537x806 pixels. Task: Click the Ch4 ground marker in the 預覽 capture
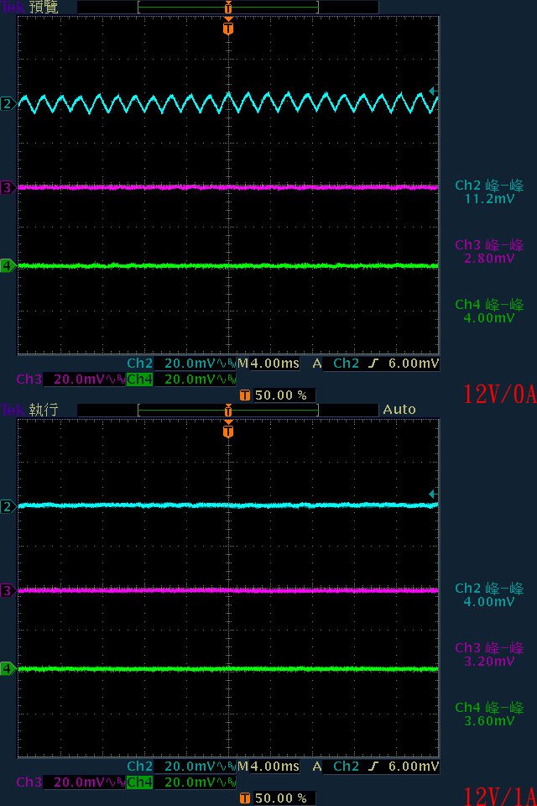click(8, 266)
